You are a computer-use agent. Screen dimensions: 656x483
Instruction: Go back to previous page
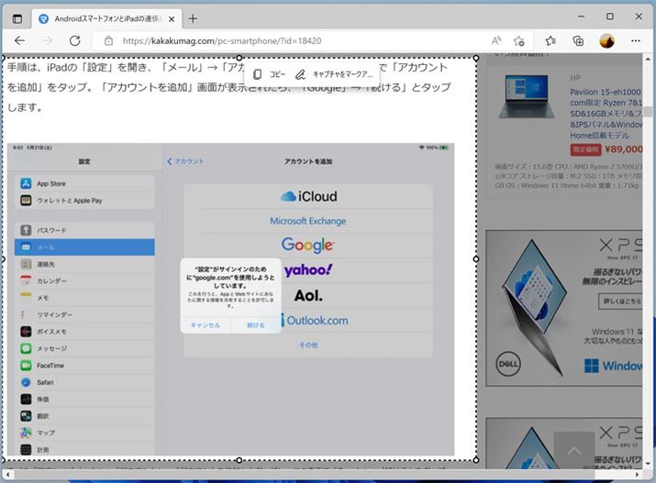click(19, 40)
